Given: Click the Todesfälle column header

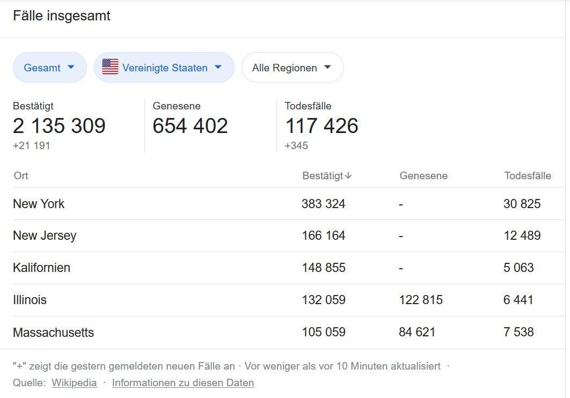Looking at the screenshot, I should (x=527, y=175).
